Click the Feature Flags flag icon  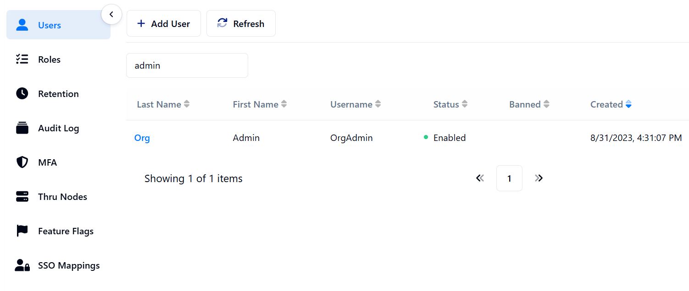(22, 231)
